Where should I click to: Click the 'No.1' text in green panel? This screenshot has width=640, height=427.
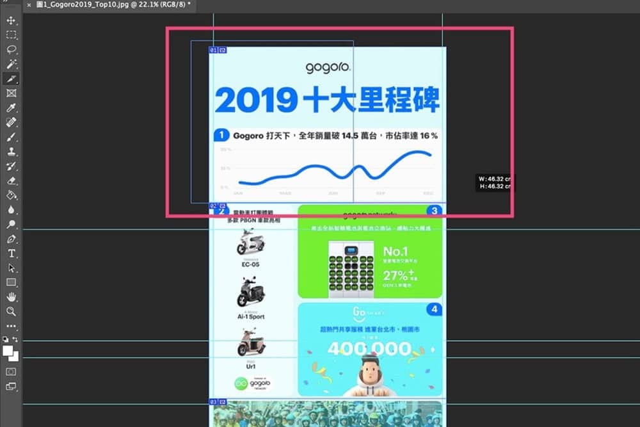[x=395, y=251]
